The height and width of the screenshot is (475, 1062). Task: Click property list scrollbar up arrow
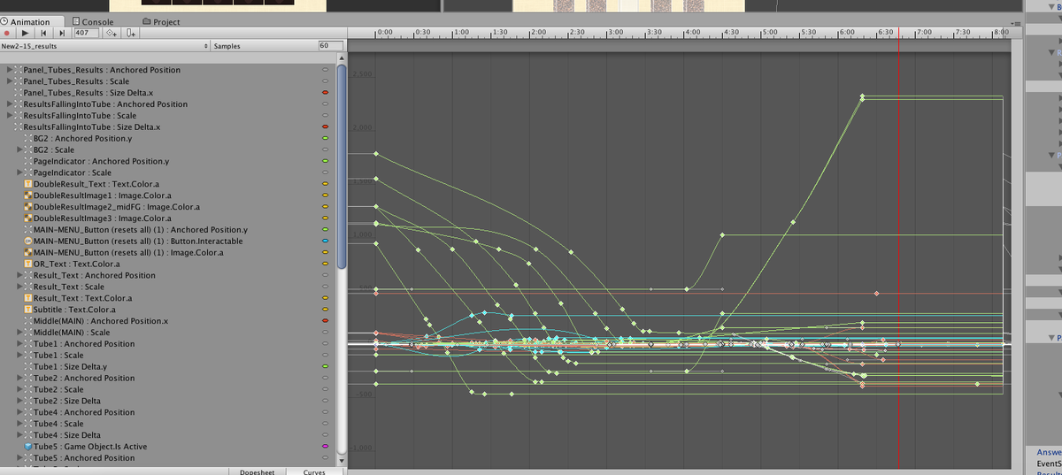(x=342, y=57)
